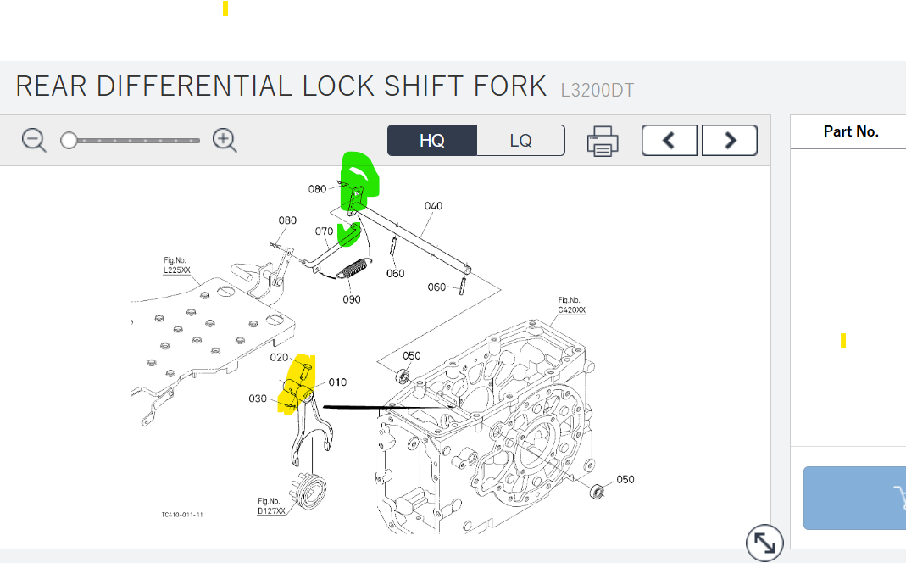Print the parts diagram
906x563 pixels.
click(x=603, y=141)
